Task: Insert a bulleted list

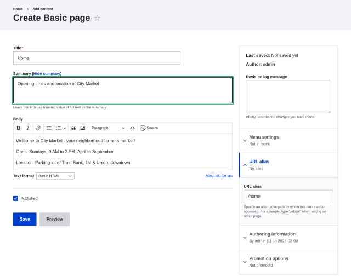Action: pyautogui.click(x=49, y=128)
